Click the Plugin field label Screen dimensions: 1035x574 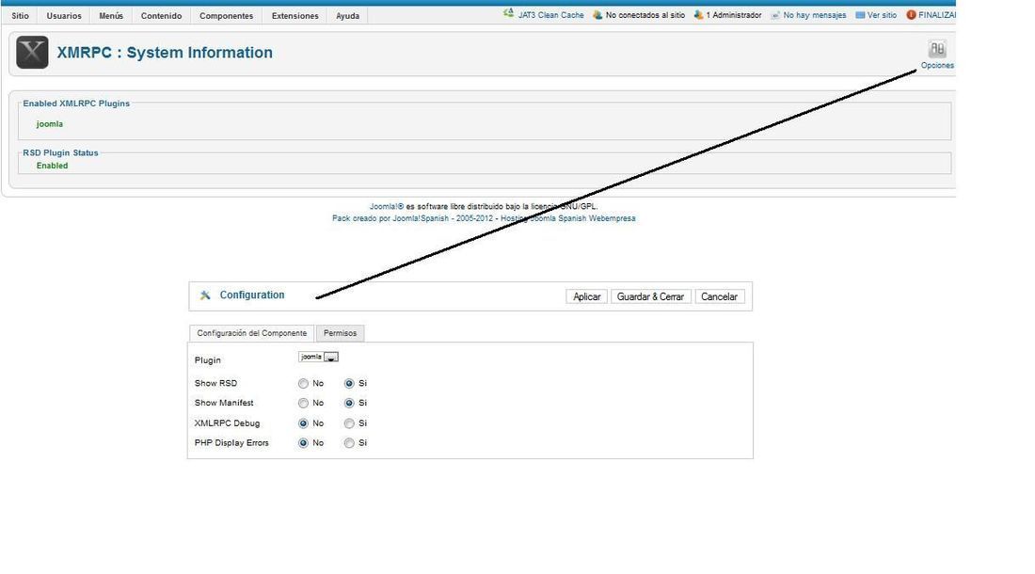[x=208, y=360]
